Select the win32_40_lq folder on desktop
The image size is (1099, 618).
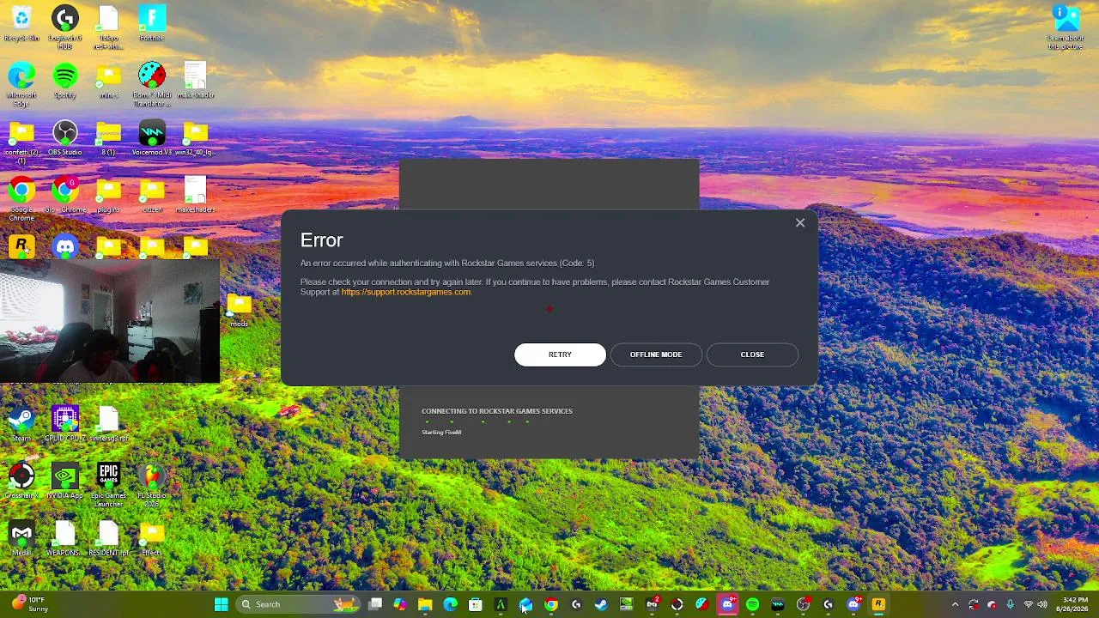(x=196, y=138)
